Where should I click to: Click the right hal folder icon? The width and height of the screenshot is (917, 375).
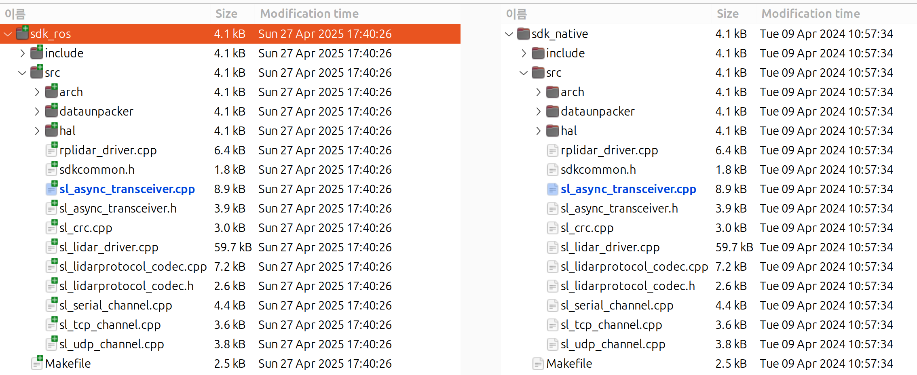pos(553,131)
